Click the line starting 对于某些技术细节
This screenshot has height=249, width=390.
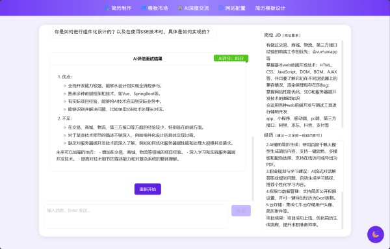point(132,136)
